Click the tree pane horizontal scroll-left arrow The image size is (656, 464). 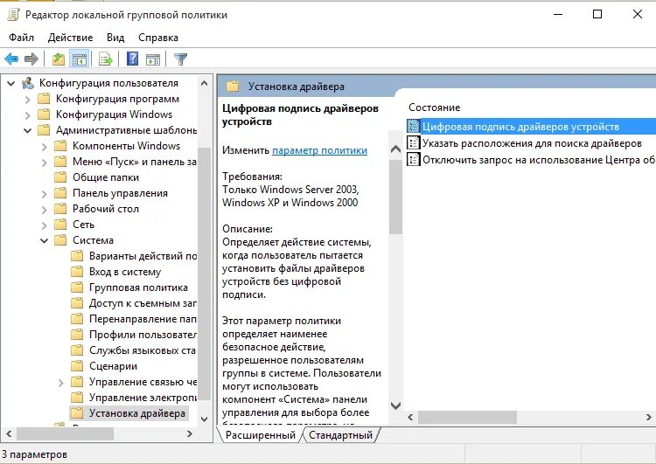[x=9, y=434]
